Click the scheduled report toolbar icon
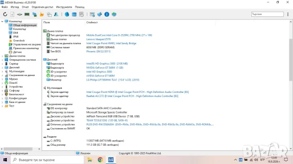 81,14
